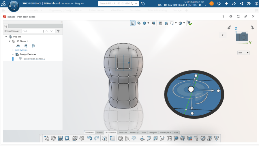259x146 pixels.
Task: Click the Save icon in bottom toolbar
Action: 60,138
